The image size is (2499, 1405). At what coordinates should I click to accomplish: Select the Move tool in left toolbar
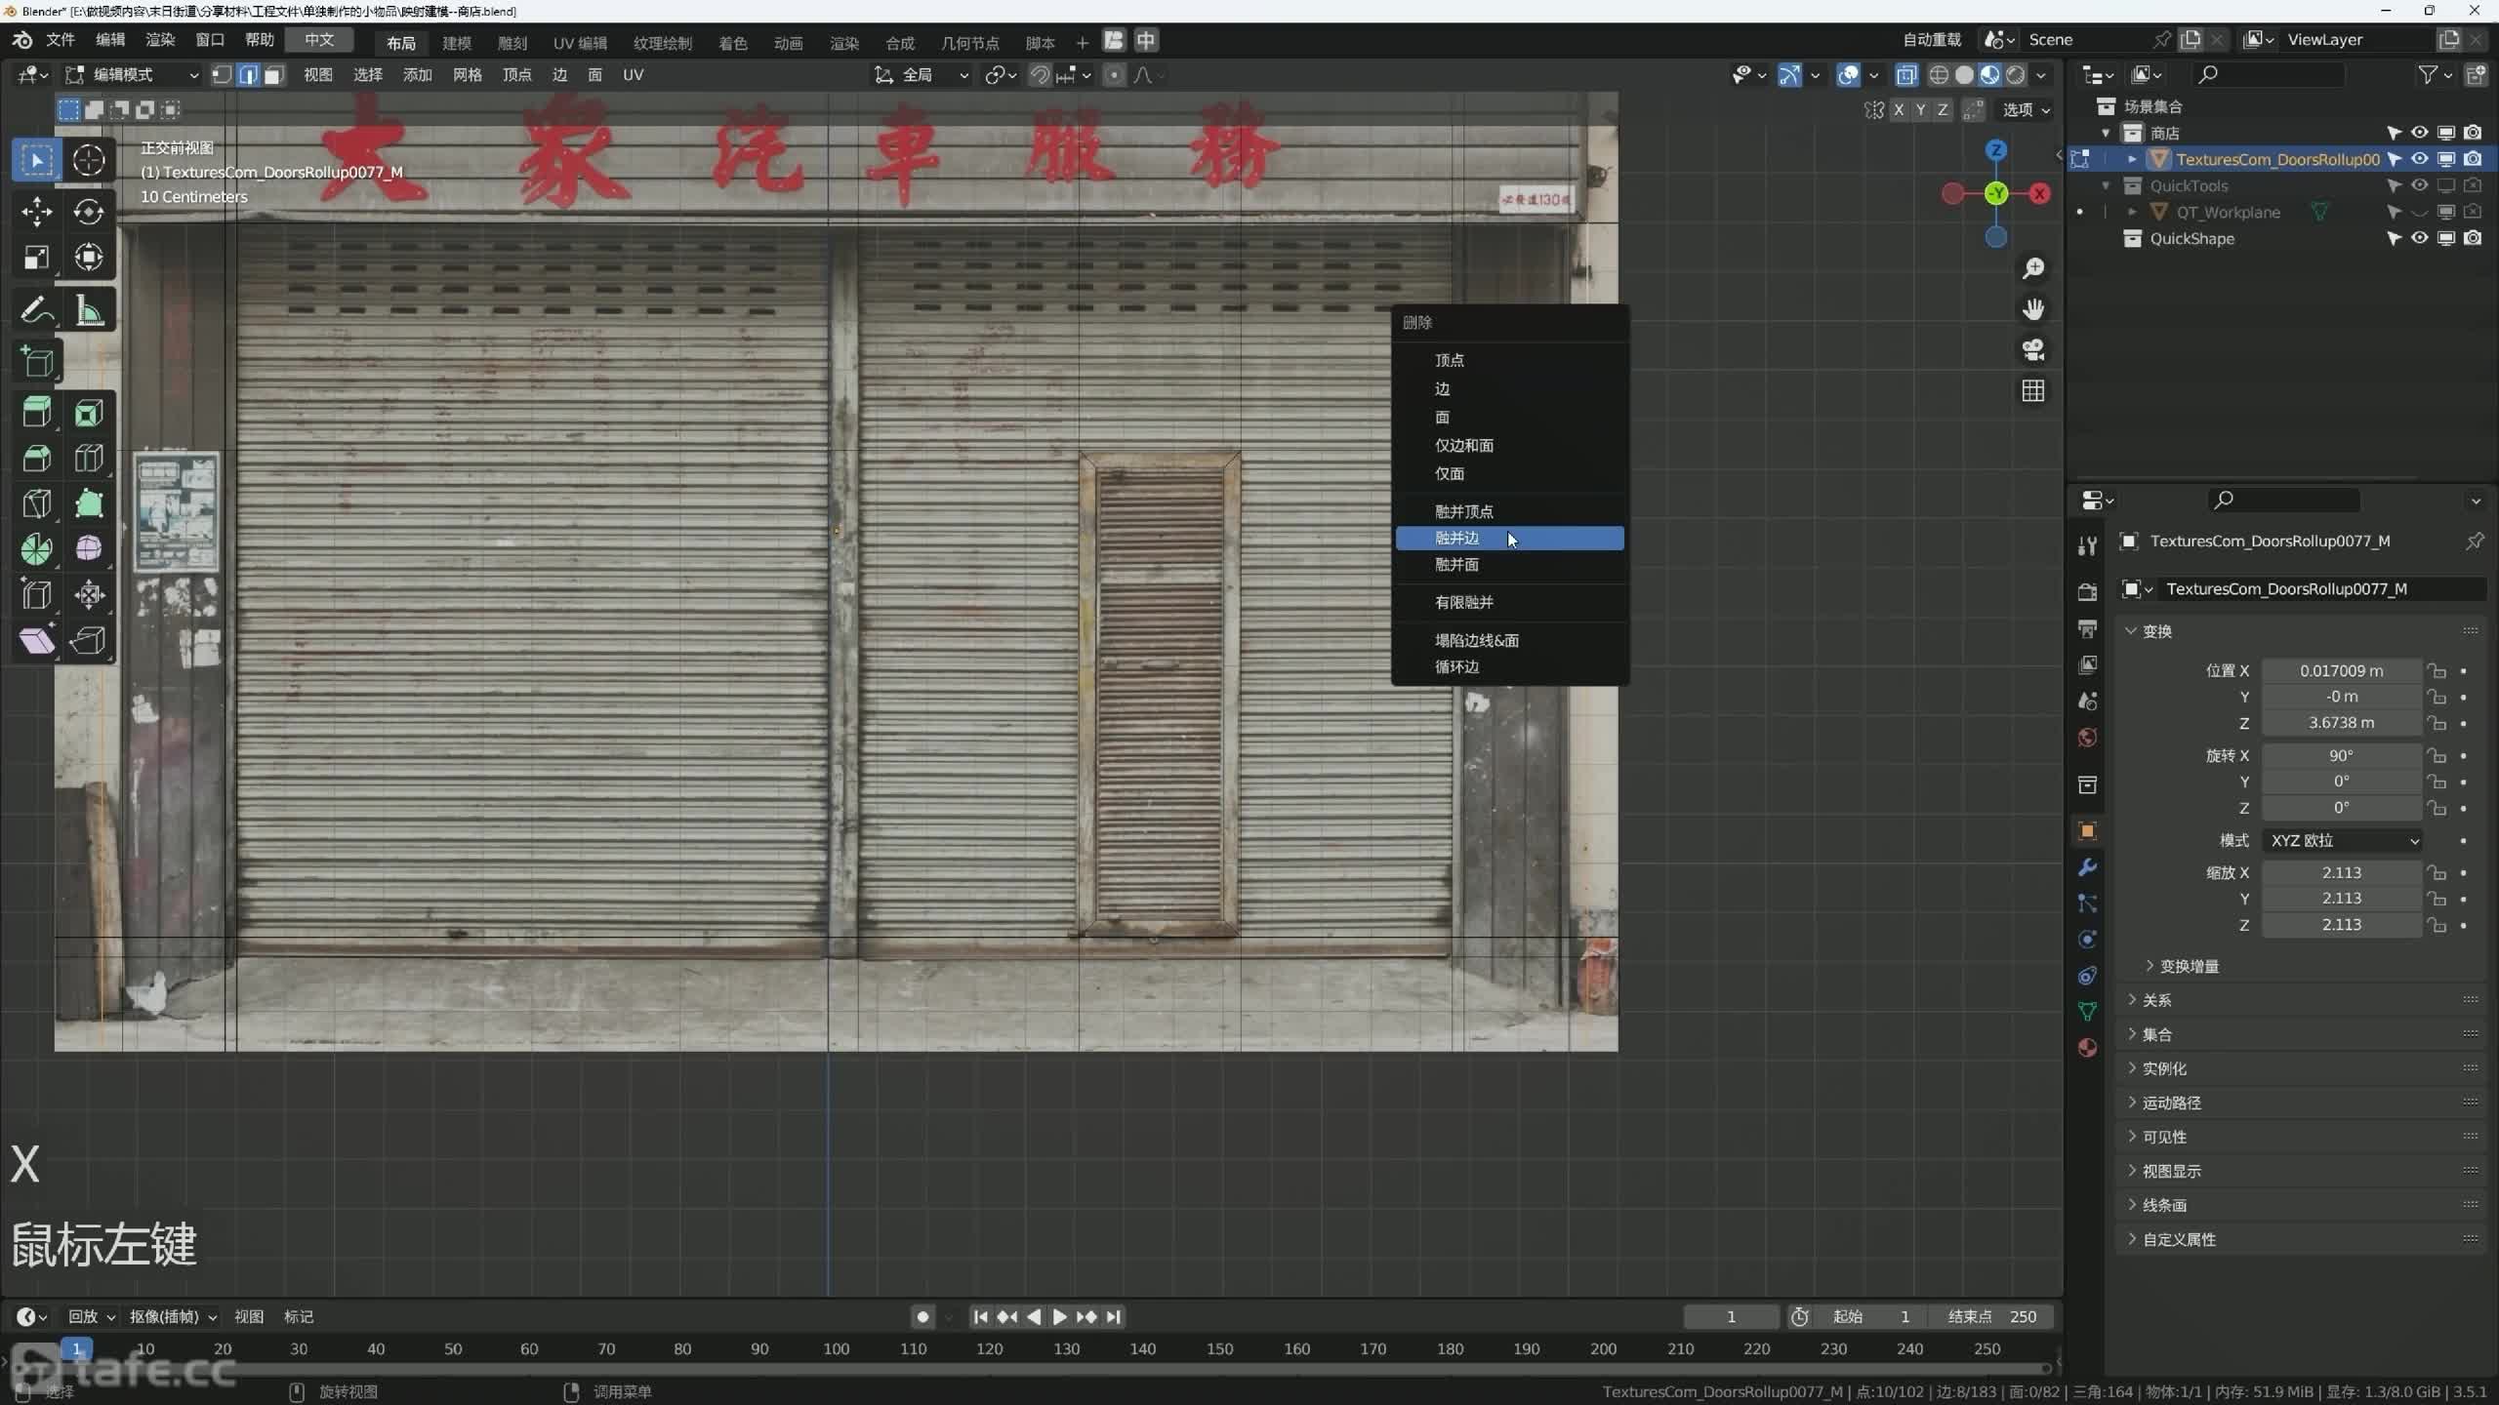tap(36, 211)
